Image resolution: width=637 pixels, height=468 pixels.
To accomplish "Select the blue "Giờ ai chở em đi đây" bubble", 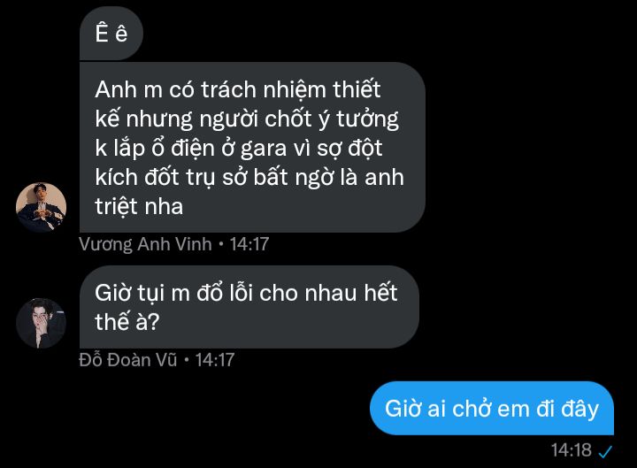I will pos(492,408).
